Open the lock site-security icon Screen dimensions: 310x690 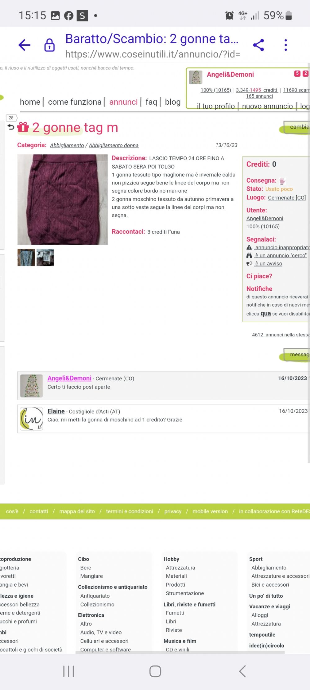pyautogui.click(x=50, y=45)
